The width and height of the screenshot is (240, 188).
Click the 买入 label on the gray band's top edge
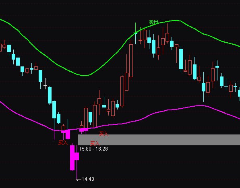click(x=103, y=134)
